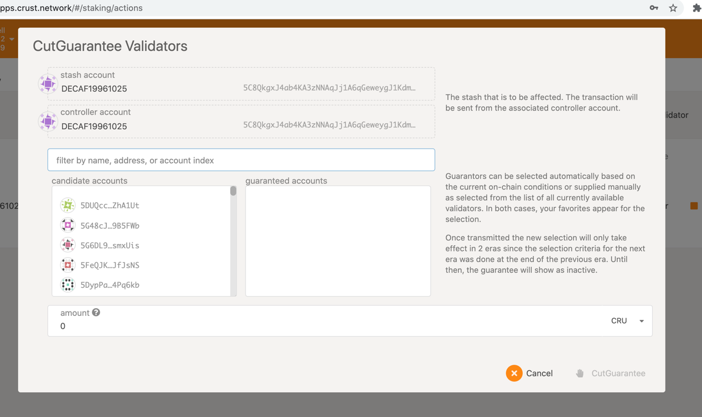Bookmark page with the star icon
Screen dimensions: 702x417
coord(673,8)
